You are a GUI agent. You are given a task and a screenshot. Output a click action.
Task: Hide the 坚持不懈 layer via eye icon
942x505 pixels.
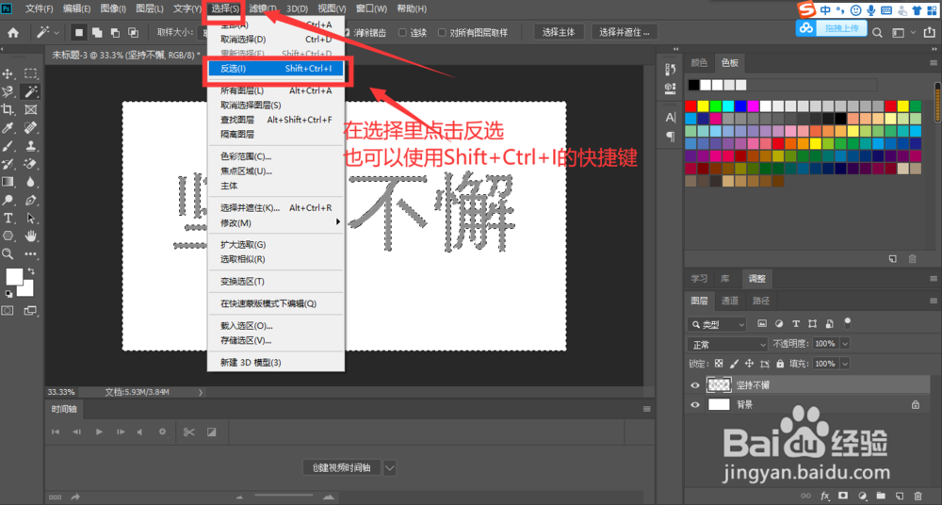click(x=695, y=385)
